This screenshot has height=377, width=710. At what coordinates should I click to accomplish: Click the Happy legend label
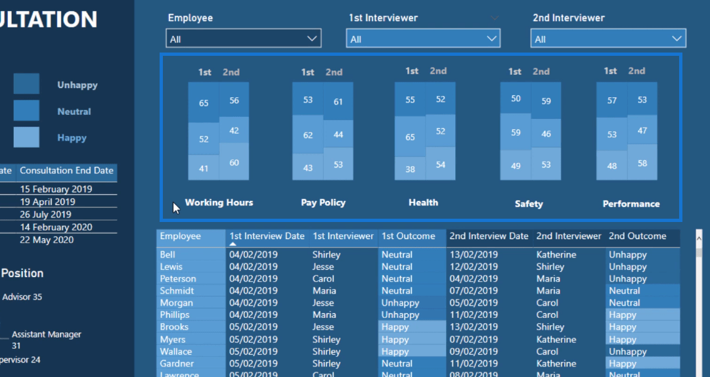[72, 137]
